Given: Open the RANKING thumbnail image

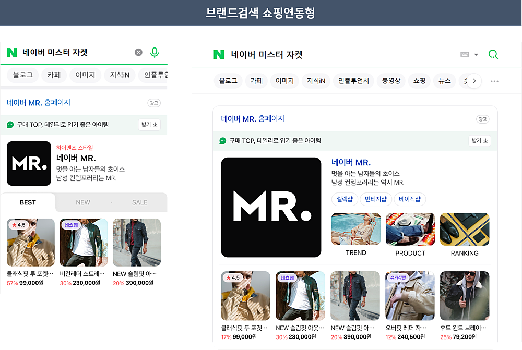Looking at the screenshot, I should point(465,229).
